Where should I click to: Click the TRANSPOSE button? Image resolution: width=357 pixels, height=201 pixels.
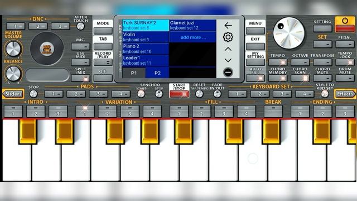click(x=322, y=63)
